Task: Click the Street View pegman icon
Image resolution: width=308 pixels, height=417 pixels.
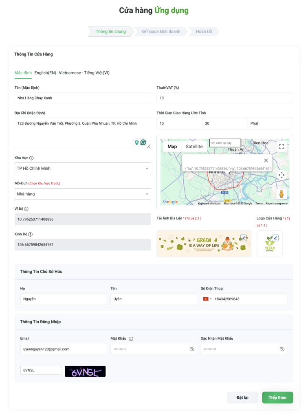Action: [x=281, y=194]
